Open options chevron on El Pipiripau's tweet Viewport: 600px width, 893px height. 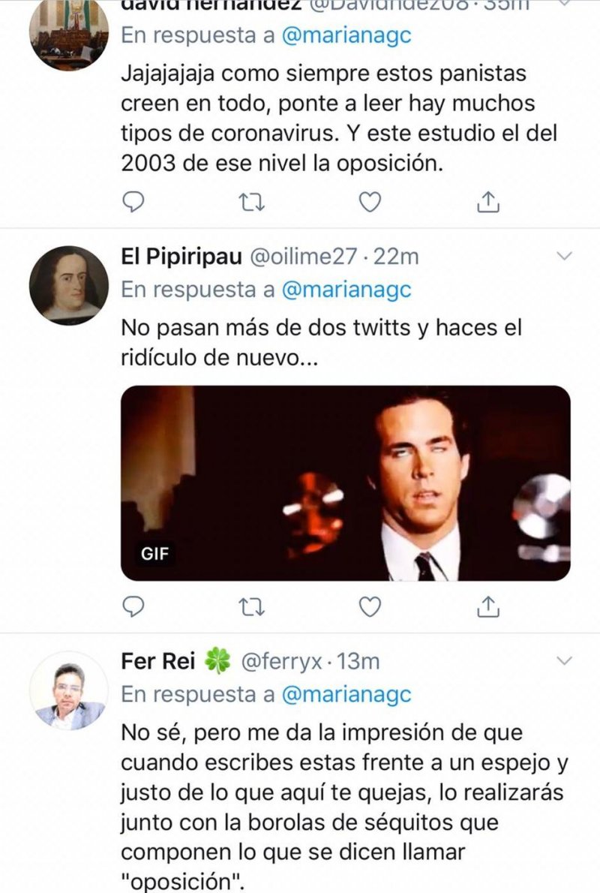pyautogui.click(x=565, y=257)
